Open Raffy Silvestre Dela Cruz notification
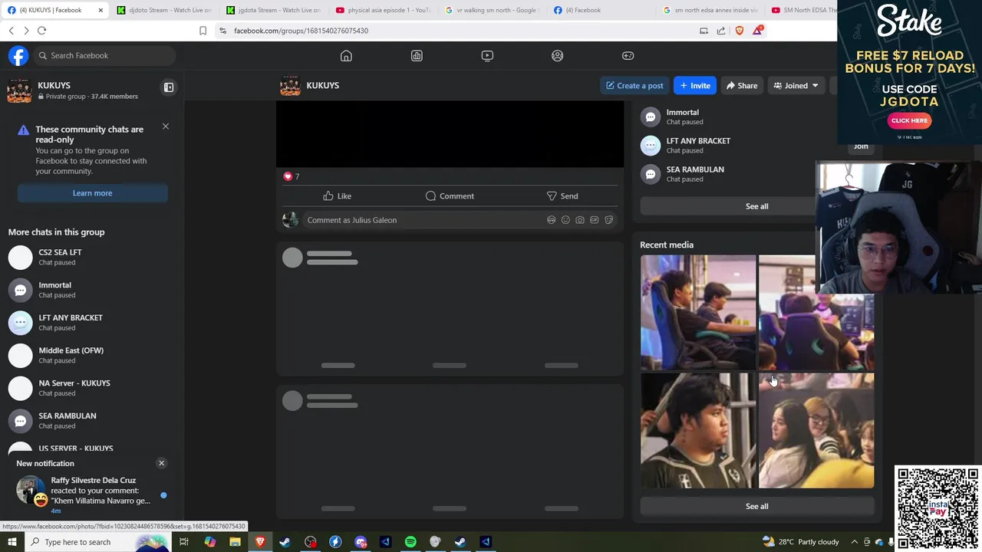 coord(92,495)
